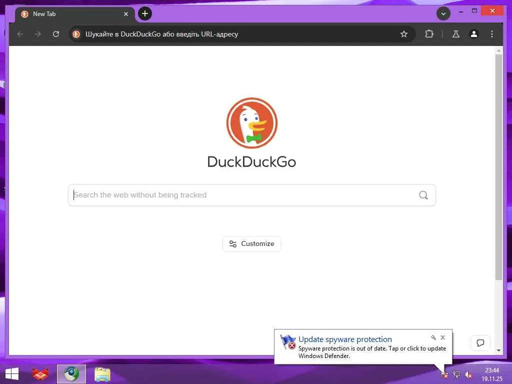Maximize the browser window
Screen dimensions: 512x384
tap(474, 11)
